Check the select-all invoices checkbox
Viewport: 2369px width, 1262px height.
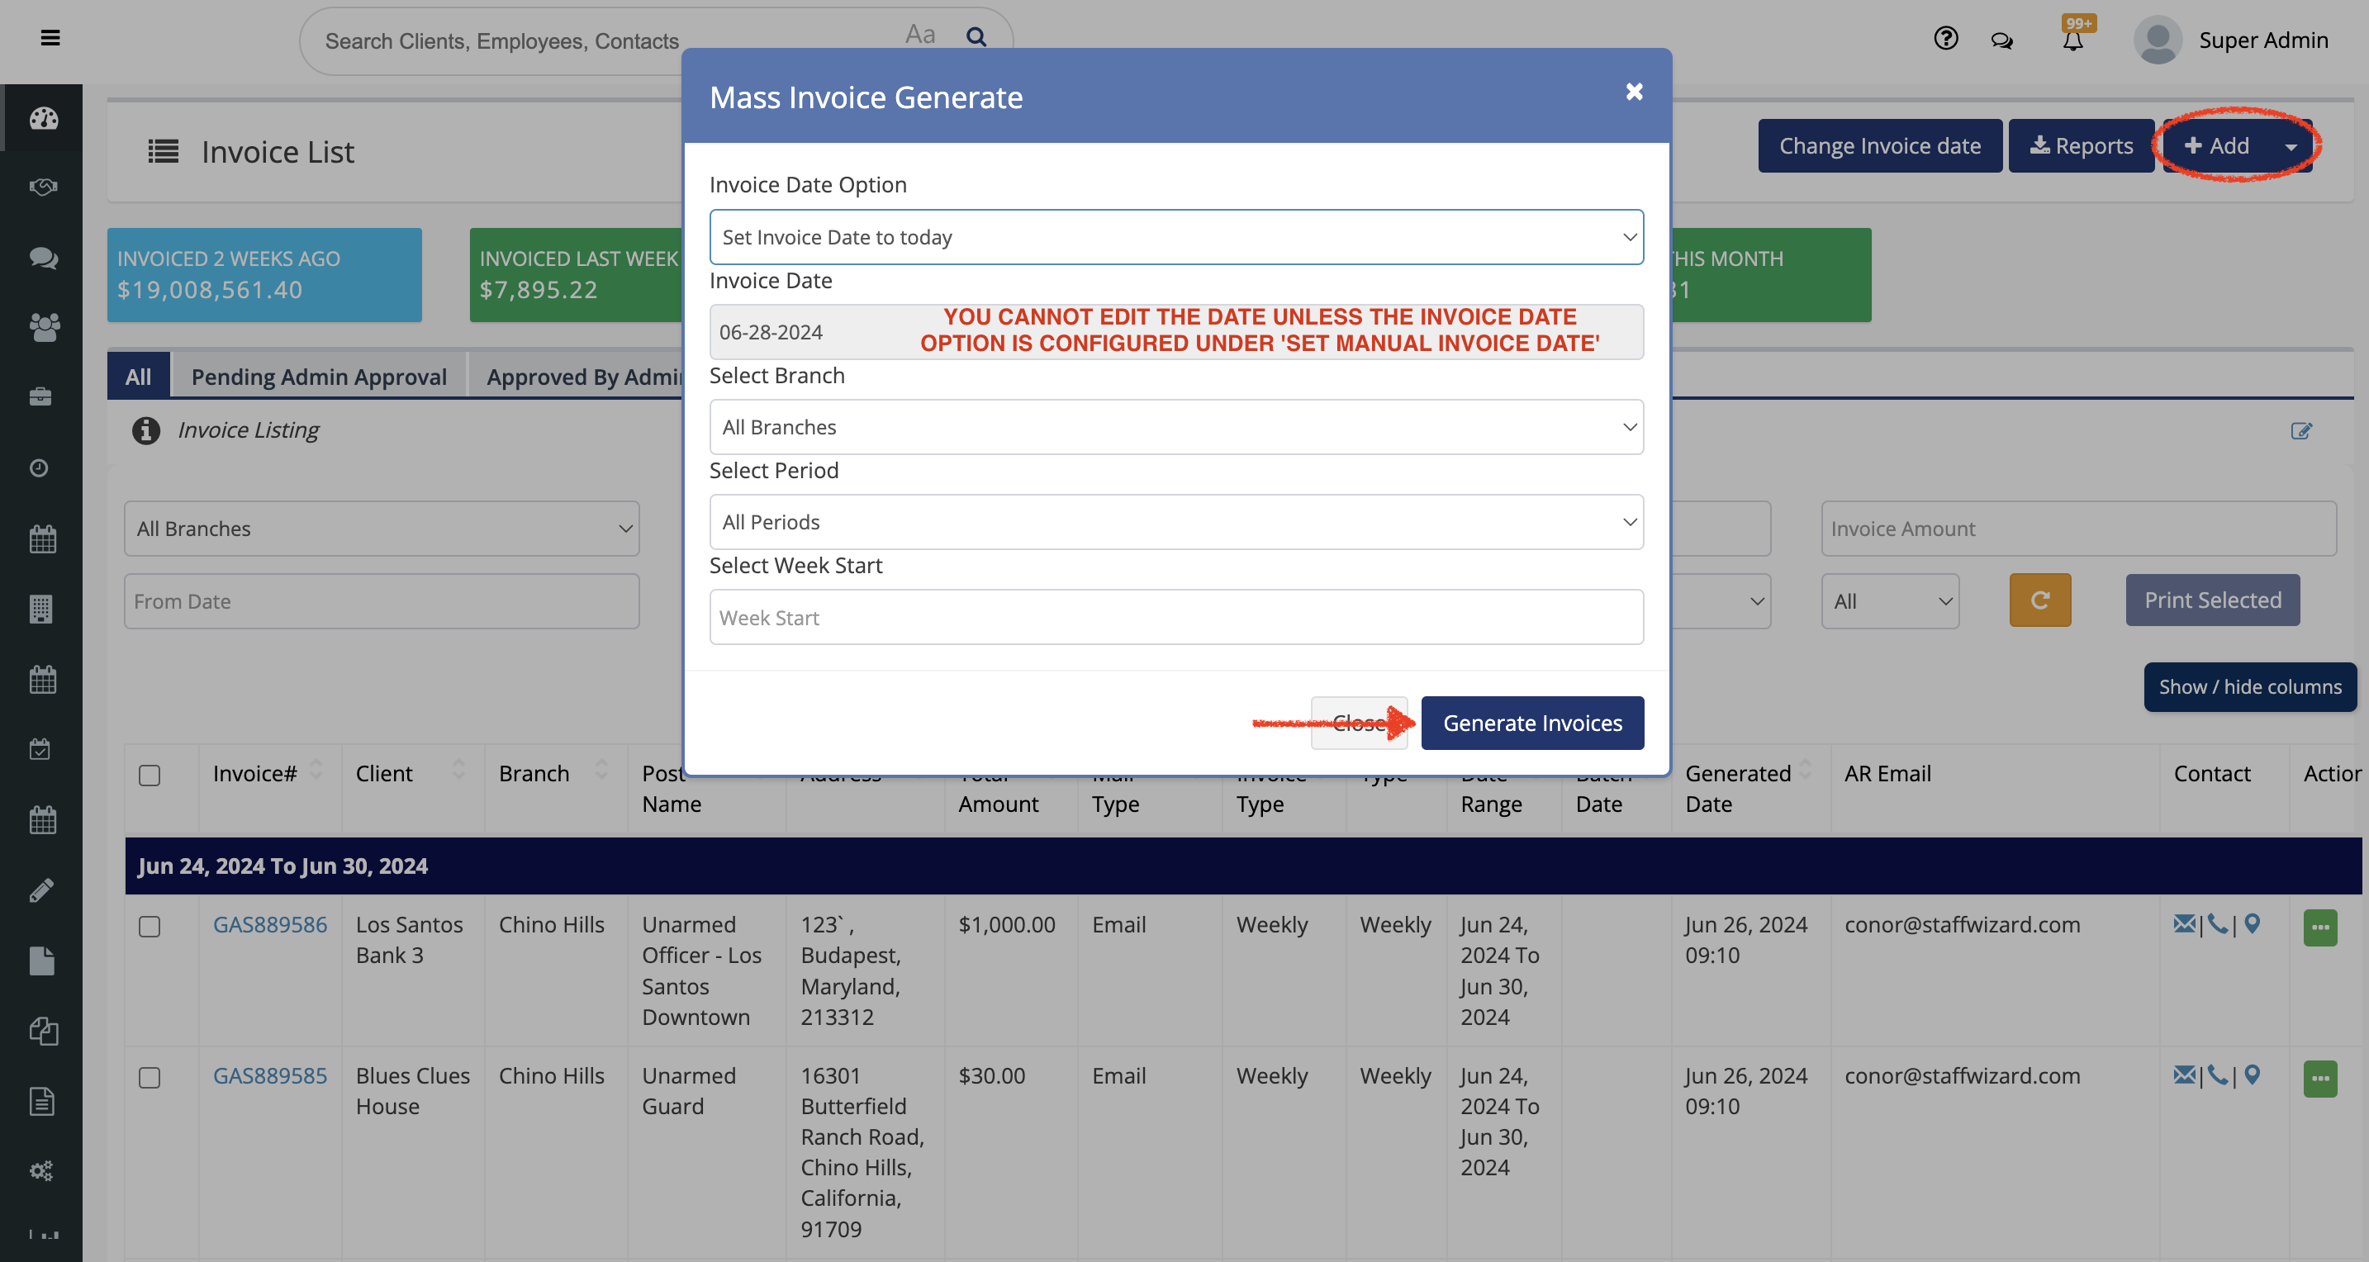pyautogui.click(x=149, y=776)
